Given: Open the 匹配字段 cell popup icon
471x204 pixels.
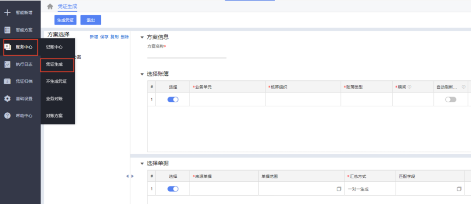Looking at the screenshot, I should [x=459, y=189].
